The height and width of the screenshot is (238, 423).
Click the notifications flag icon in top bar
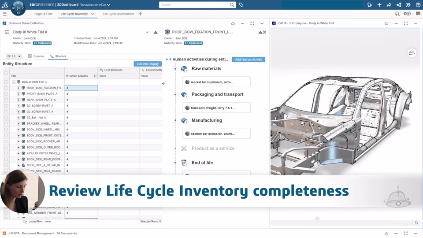click(x=370, y=5)
